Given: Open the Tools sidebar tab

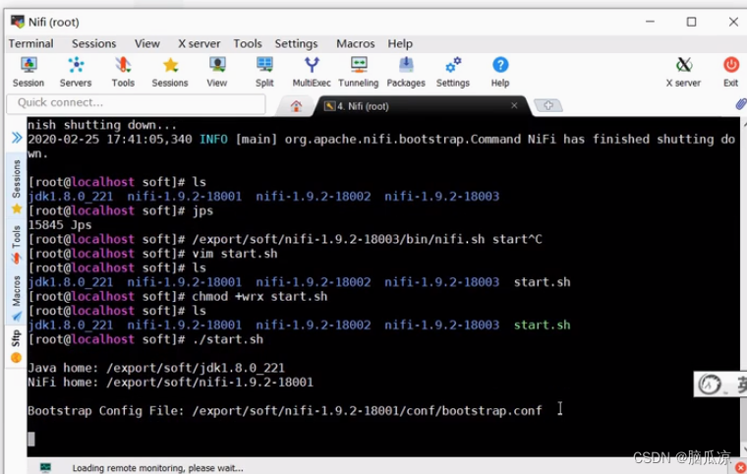Looking at the screenshot, I should coord(17,244).
